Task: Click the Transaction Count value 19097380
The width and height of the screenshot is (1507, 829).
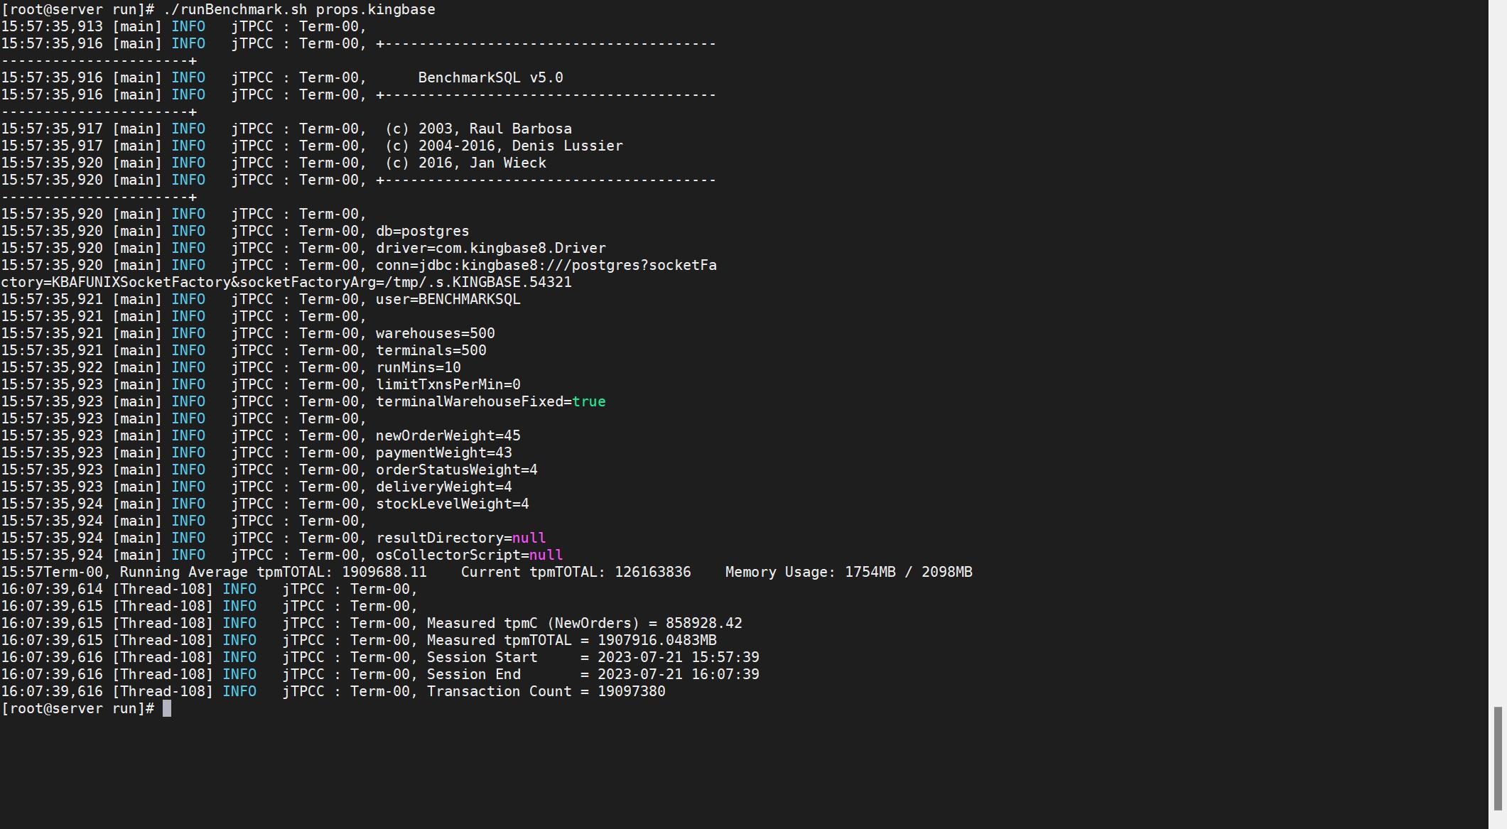Action: pos(631,691)
